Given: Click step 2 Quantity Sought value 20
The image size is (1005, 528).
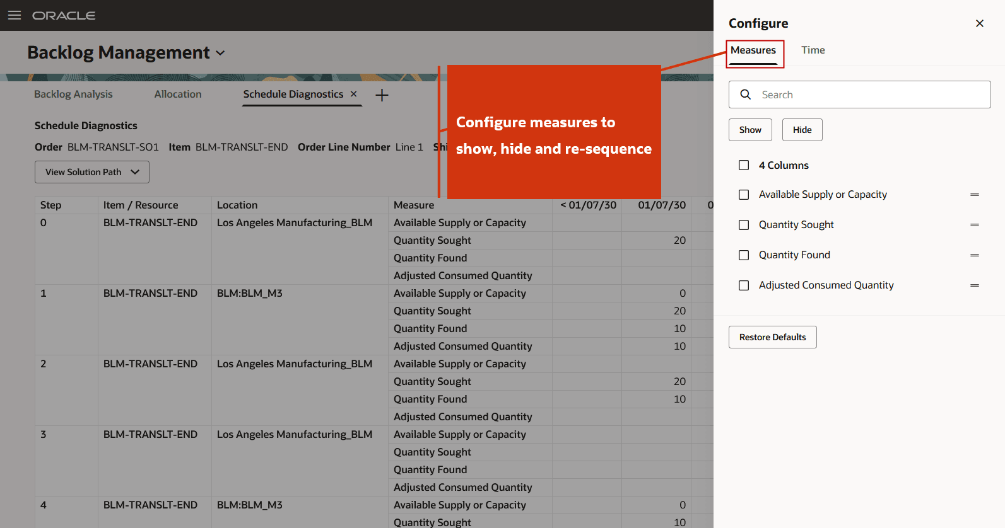Looking at the screenshot, I should click(x=679, y=381).
